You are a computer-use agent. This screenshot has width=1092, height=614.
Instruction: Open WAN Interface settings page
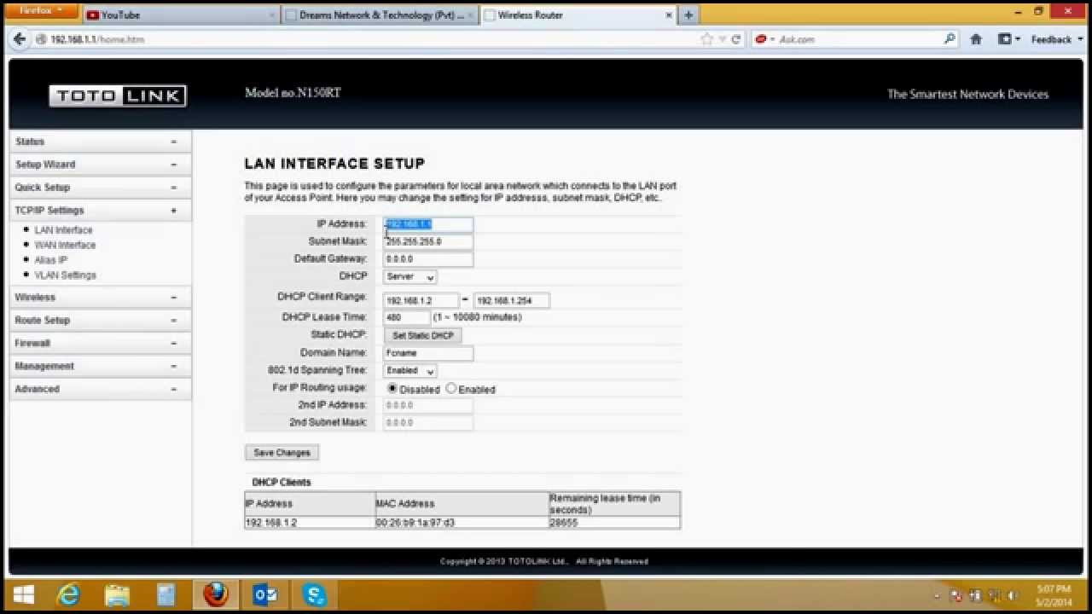pyautogui.click(x=65, y=245)
